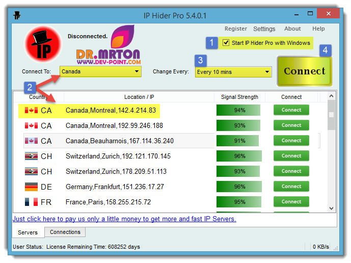
Task: Click the red IP top hat logo
Action: coord(43,44)
